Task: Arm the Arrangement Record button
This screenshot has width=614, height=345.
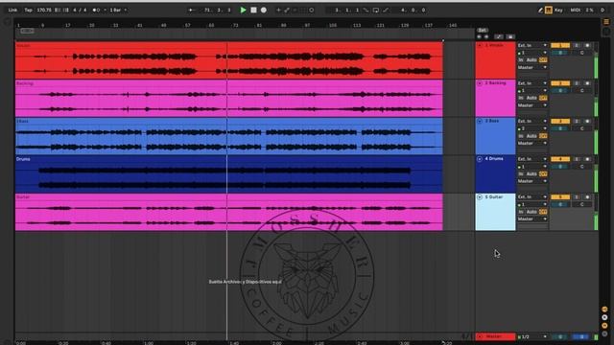Action: (x=264, y=11)
